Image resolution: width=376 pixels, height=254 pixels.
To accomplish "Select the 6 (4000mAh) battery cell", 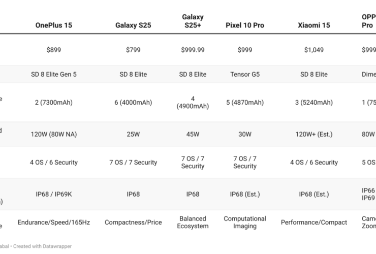I will (133, 103).
